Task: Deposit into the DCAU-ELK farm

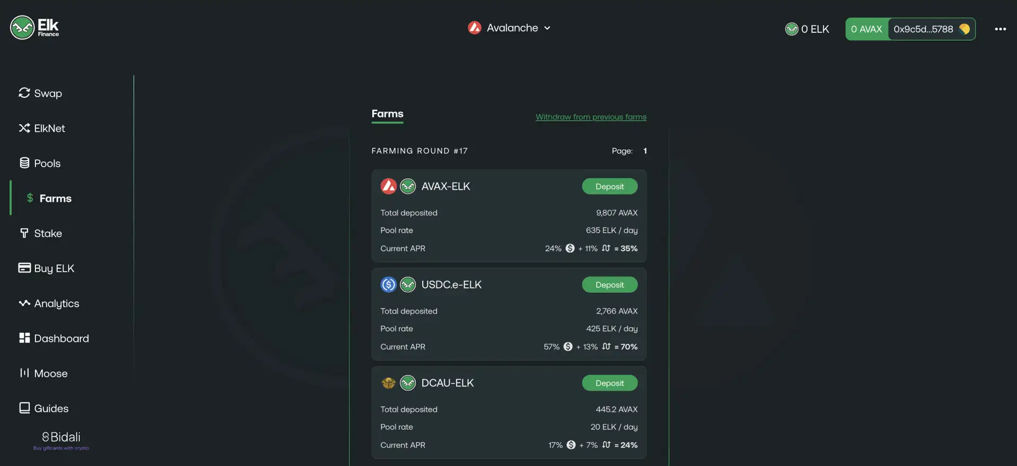Action: [x=609, y=383]
